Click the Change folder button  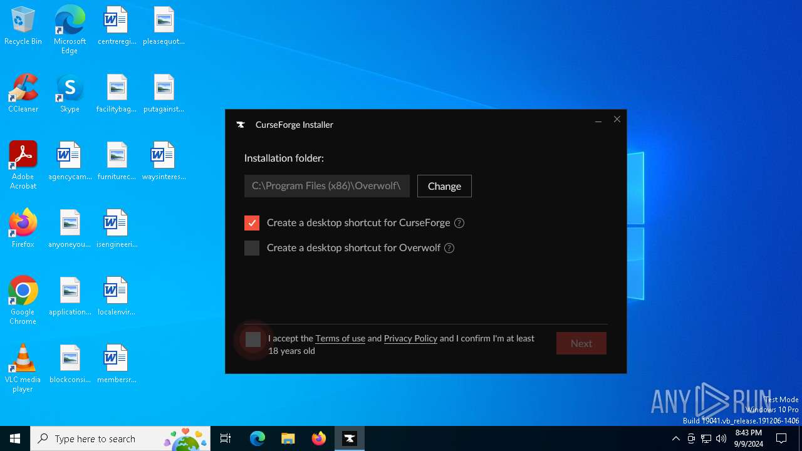pyautogui.click(x=444, y=186)
